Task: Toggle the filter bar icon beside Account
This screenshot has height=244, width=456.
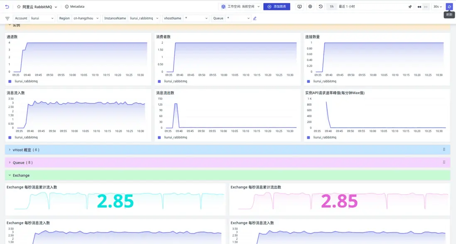Action: [x=7, y=18]
